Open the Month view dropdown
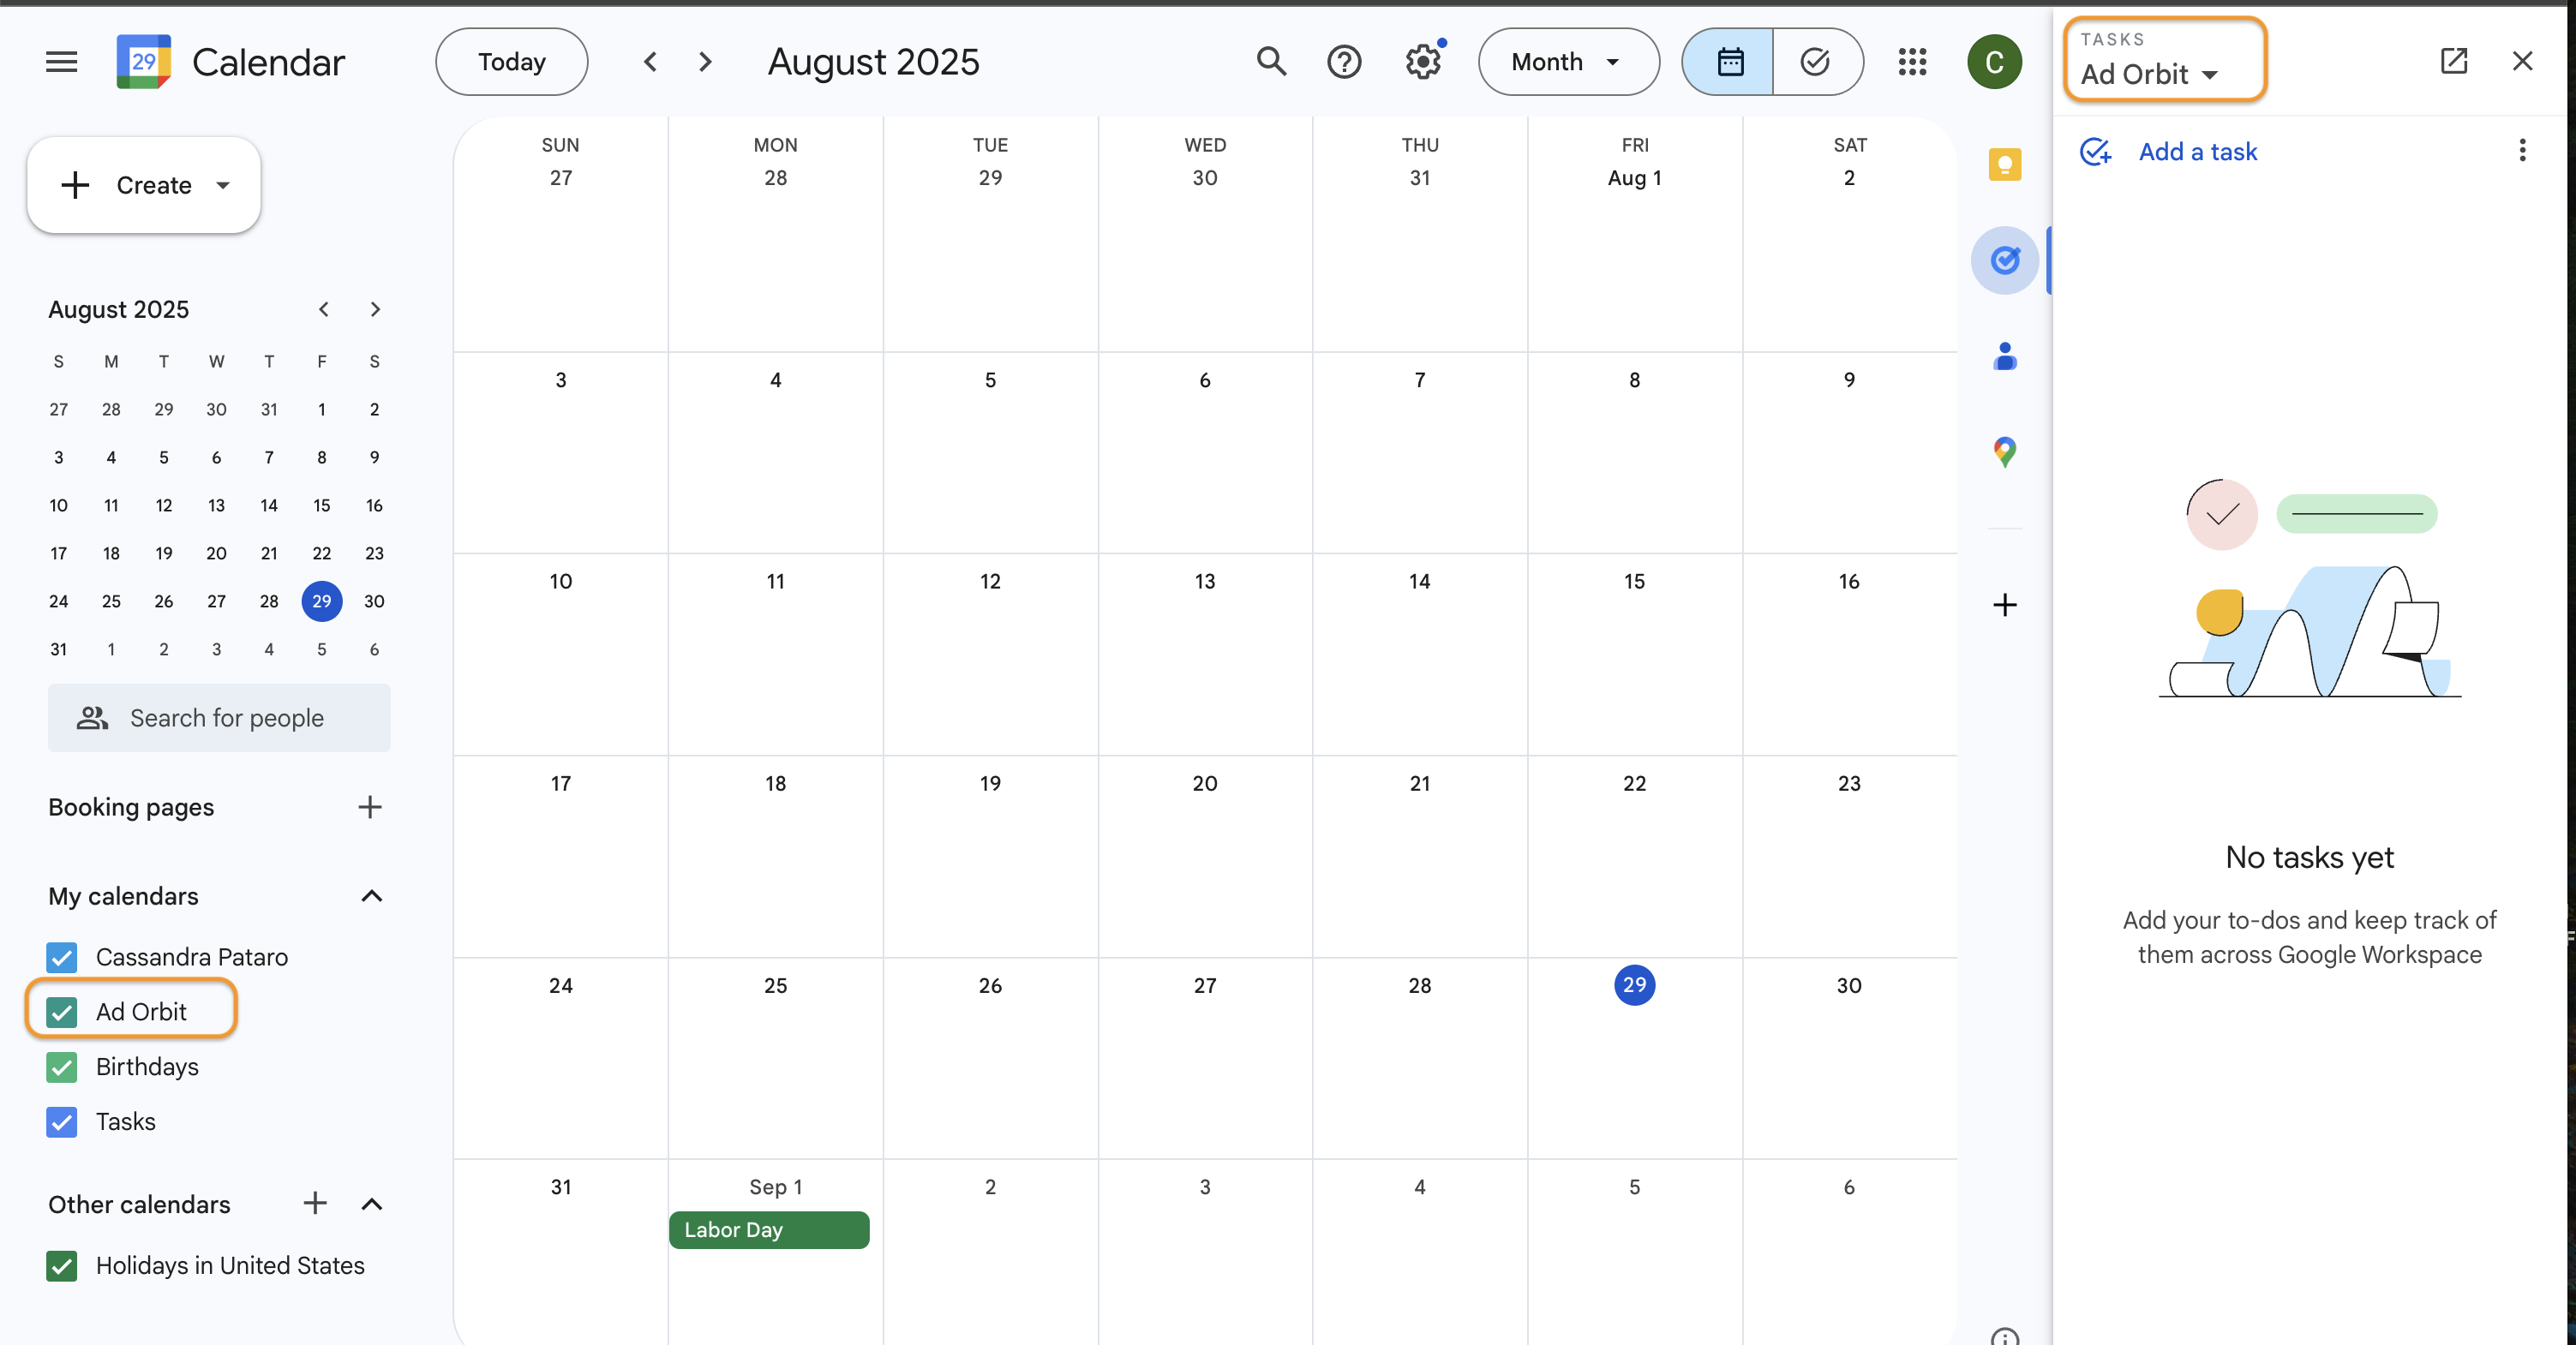This screenshot has width=2576, height=1345. tap(1567, 62)
